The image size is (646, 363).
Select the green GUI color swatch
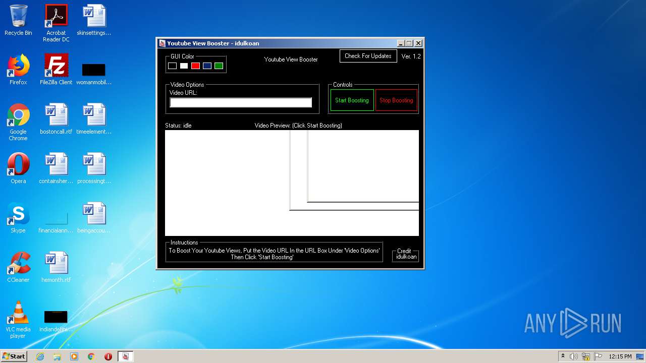tap(219, 66)
